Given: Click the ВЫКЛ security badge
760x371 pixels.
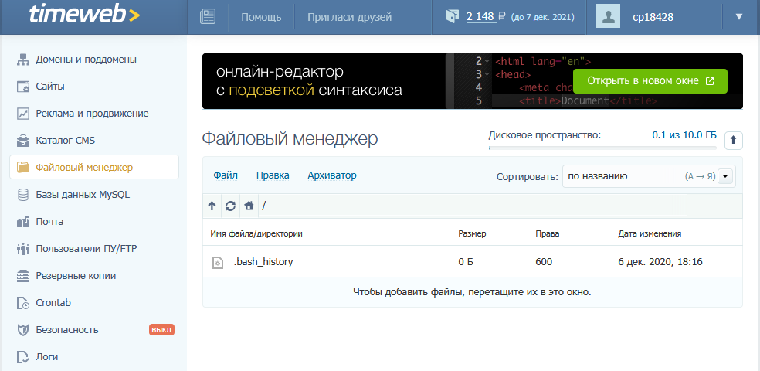Looking at the screenshot, I should pos(161,330).
